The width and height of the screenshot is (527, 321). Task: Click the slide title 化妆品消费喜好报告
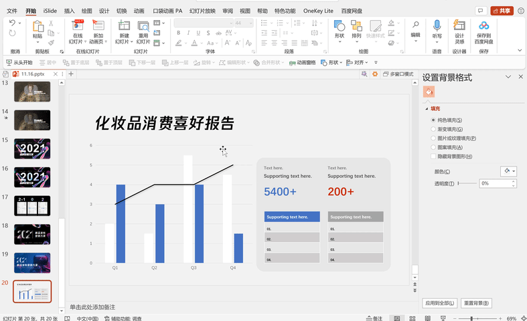point(165,123)
